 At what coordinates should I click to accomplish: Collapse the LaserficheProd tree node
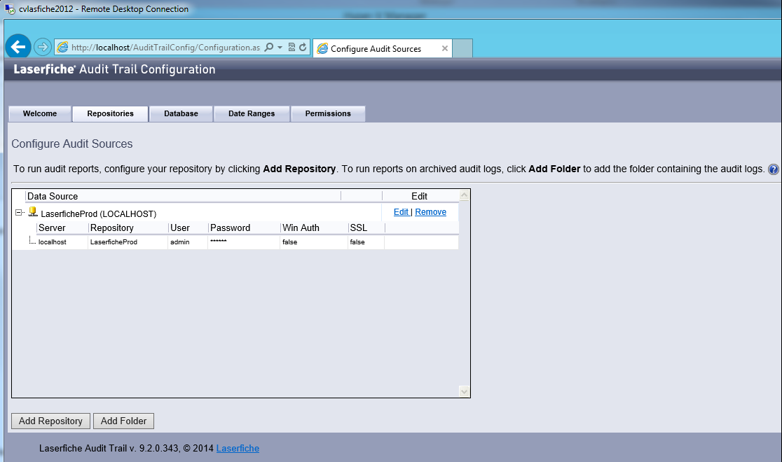[x=19, y=213]
